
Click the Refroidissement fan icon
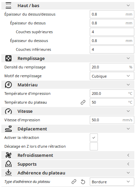pos(8,155)
